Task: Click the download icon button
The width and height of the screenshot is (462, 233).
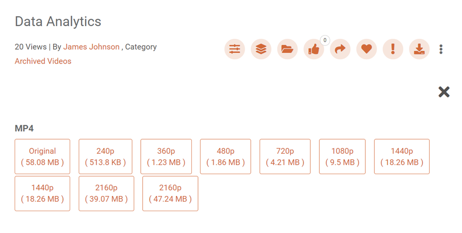Action: pyautogui.click(x=419, y=49)
